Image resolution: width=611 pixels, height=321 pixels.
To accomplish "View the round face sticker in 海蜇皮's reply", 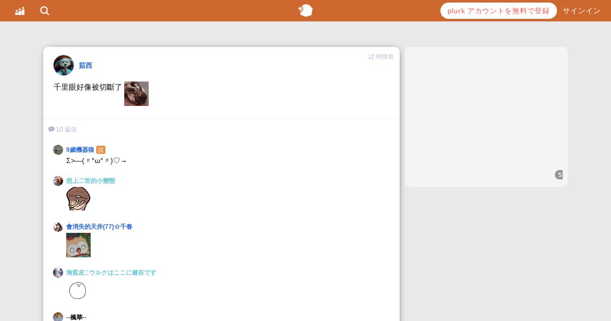I will pyautogui.click(x=78, y=290).
